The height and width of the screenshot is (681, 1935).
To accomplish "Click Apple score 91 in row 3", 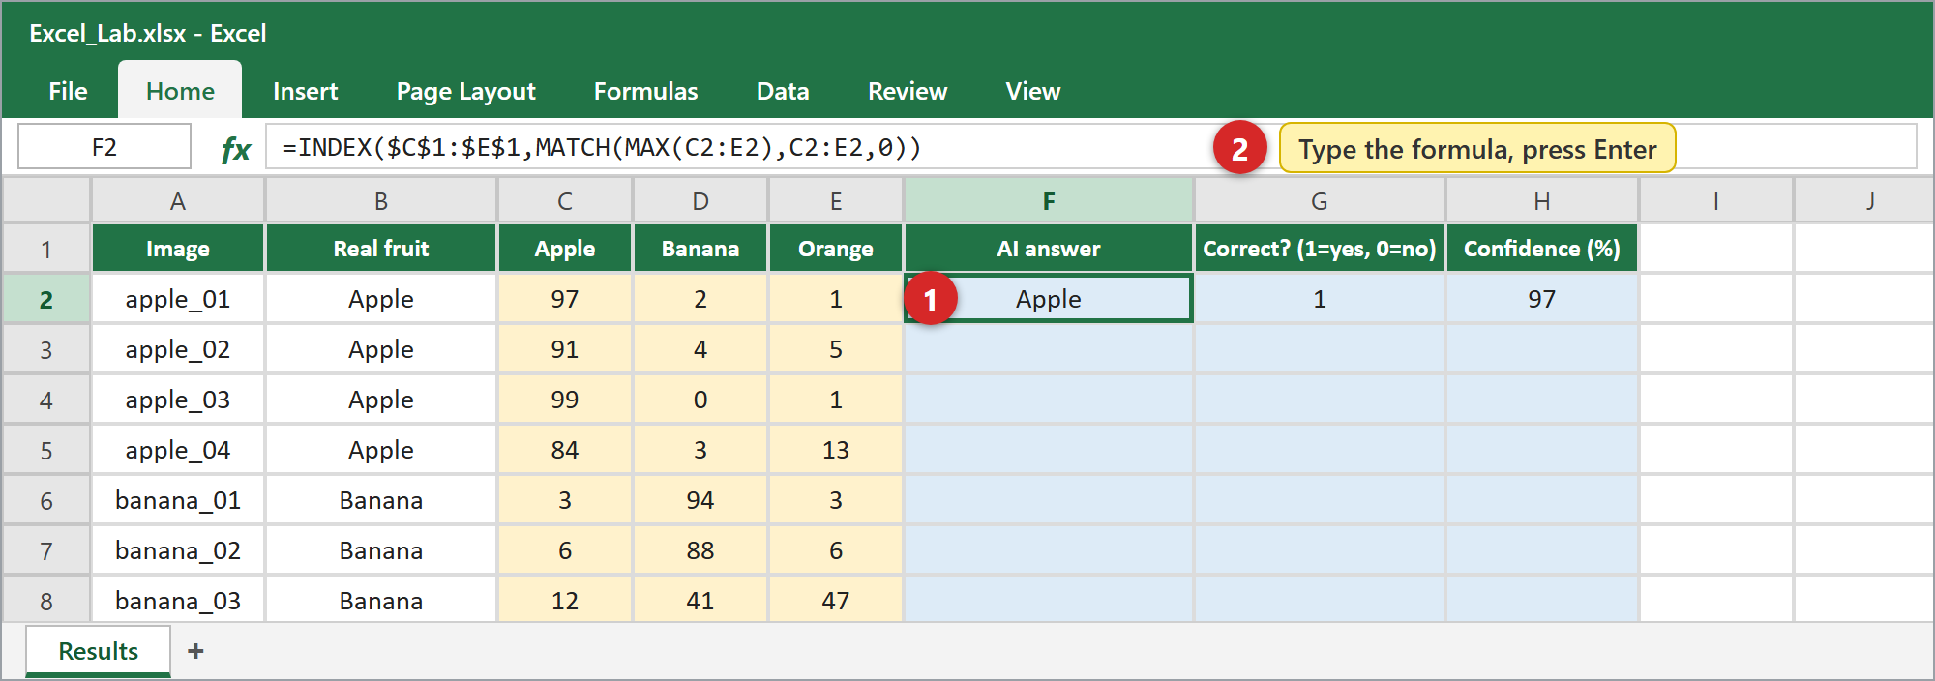I will coord(565,349).
